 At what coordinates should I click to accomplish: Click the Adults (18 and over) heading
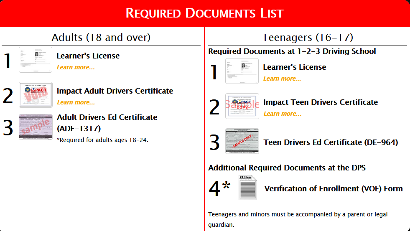tap(101, 37)
